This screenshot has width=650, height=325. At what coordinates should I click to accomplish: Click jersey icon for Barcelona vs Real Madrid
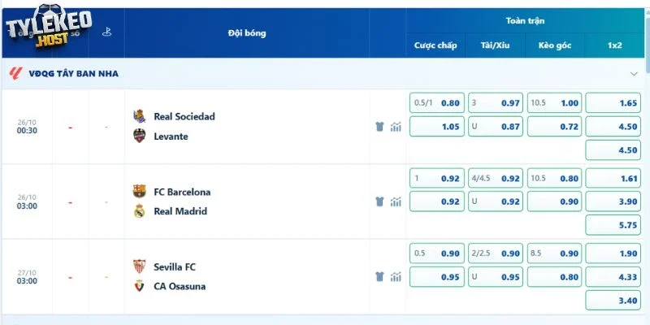(379, 201)
